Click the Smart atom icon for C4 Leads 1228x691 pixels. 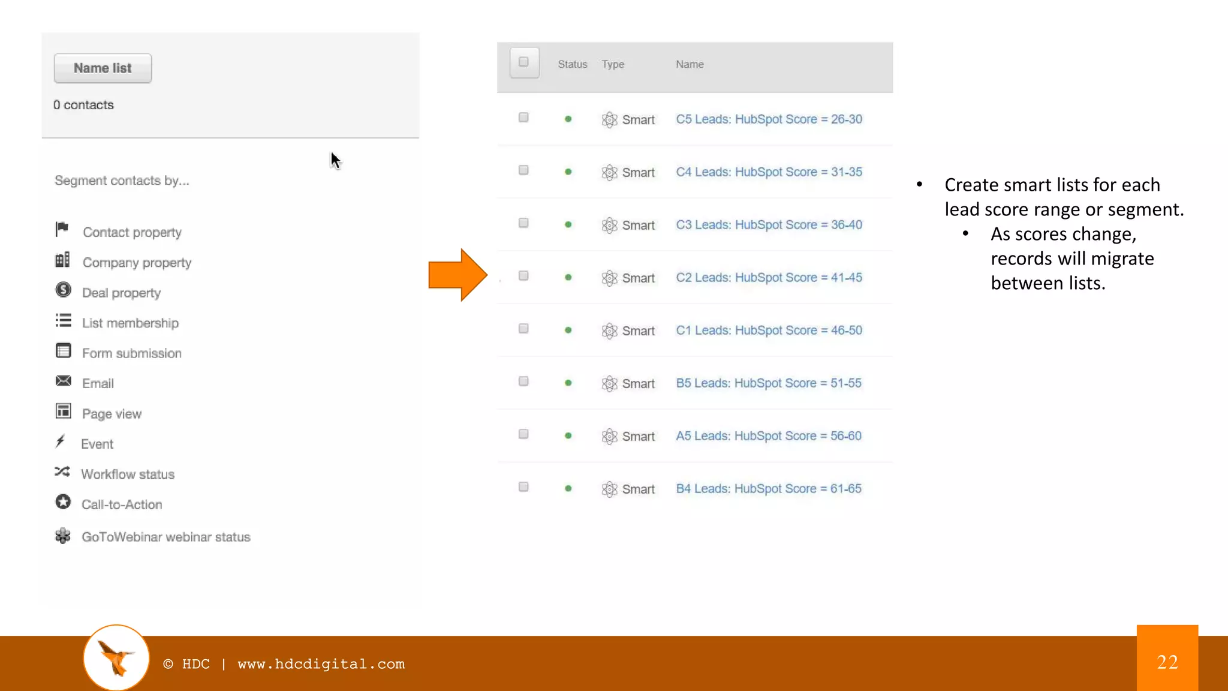(609, 172)
